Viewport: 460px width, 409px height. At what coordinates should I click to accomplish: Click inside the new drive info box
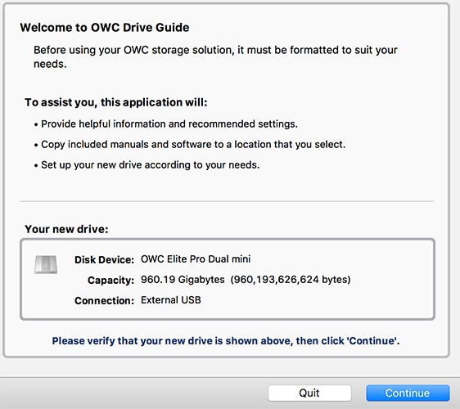coord(228,279)
